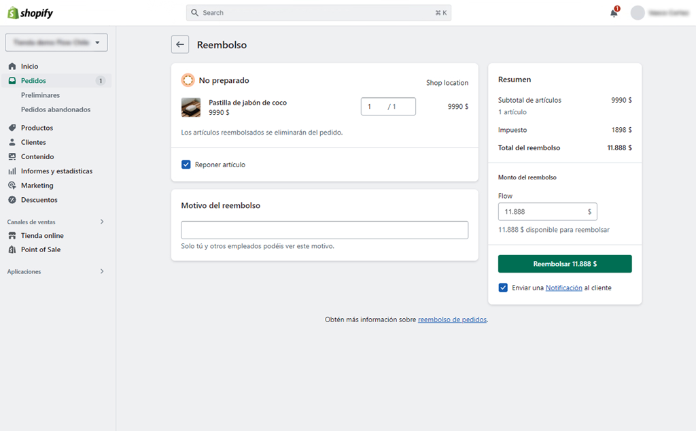The image size is (696, 431).
Task: Expand the Canales de ventas section
Action: [102, 222]
